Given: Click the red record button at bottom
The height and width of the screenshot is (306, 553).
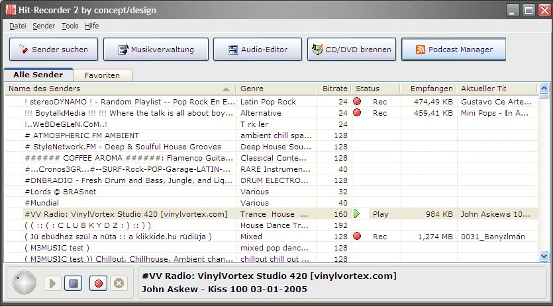Looking at the screenshot, I should point(99,283).
